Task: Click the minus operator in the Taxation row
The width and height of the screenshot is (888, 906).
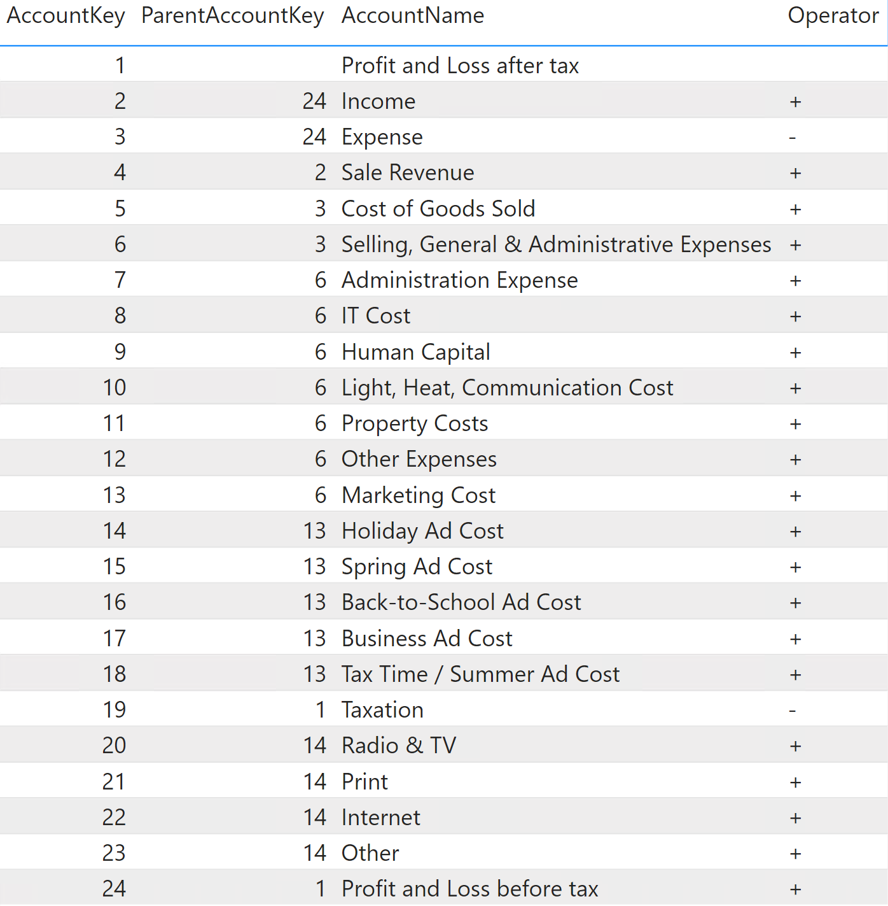Action: pos(793,711)
